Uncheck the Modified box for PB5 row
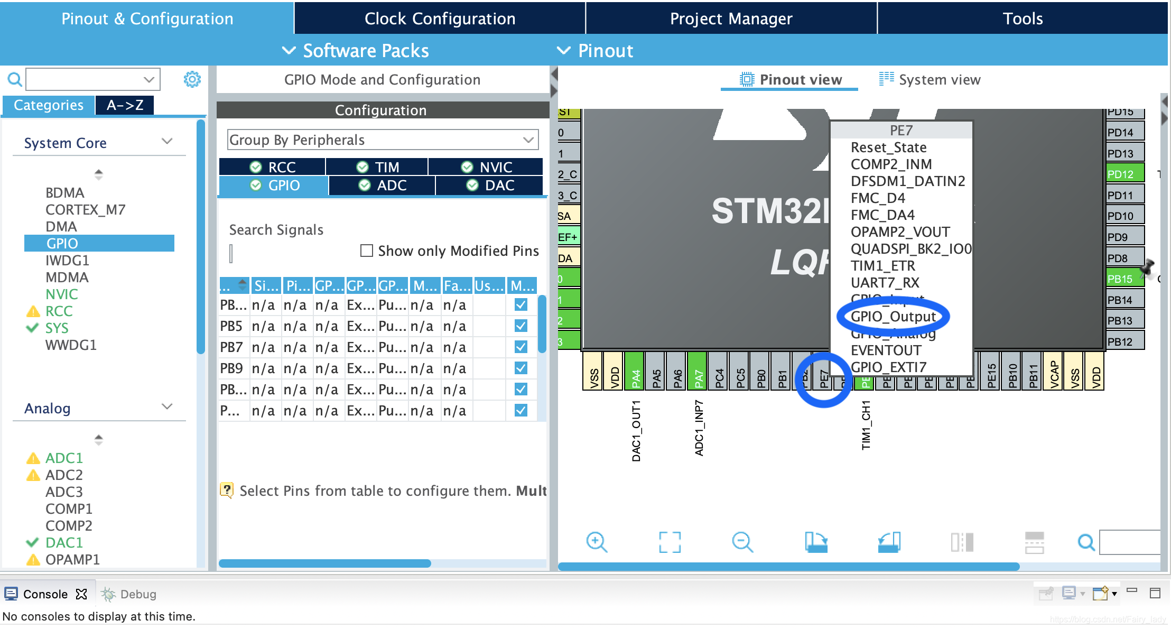The height and width of the screenshot is (629, 1171). click(x=521, y=326)
